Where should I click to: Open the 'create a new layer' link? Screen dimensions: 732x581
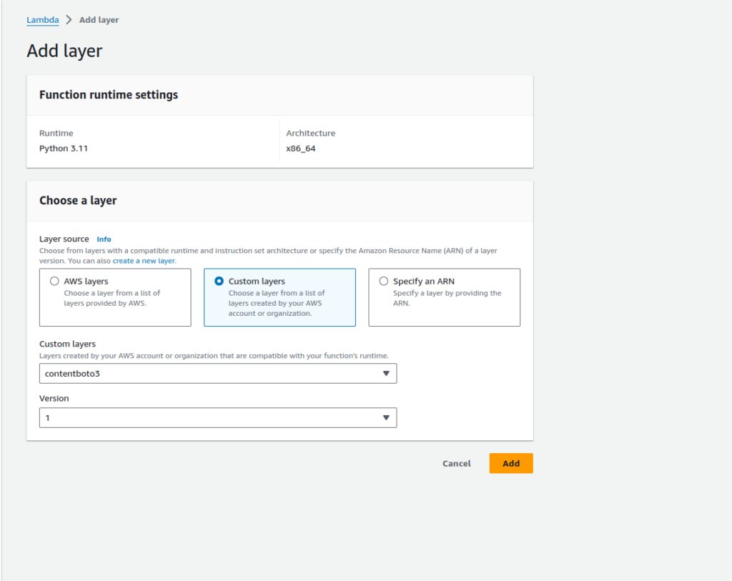point(144,261)
